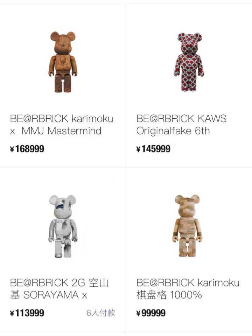Tap the 6人付款 purchase count text
Image resolution: width=252 pixels, height=336 pixels.
click(x=101, y=313)
